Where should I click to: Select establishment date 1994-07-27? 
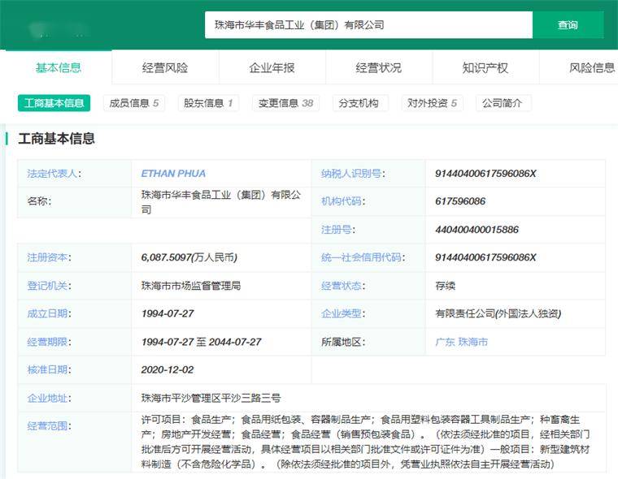click(x=168, y=313)
